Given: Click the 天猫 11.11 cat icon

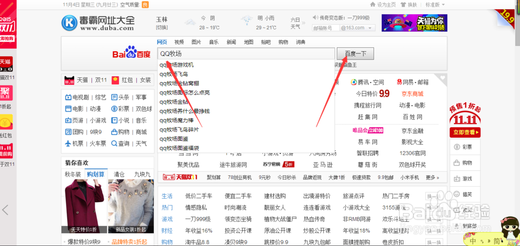Looking at the screenshot, I should [69, 80].
